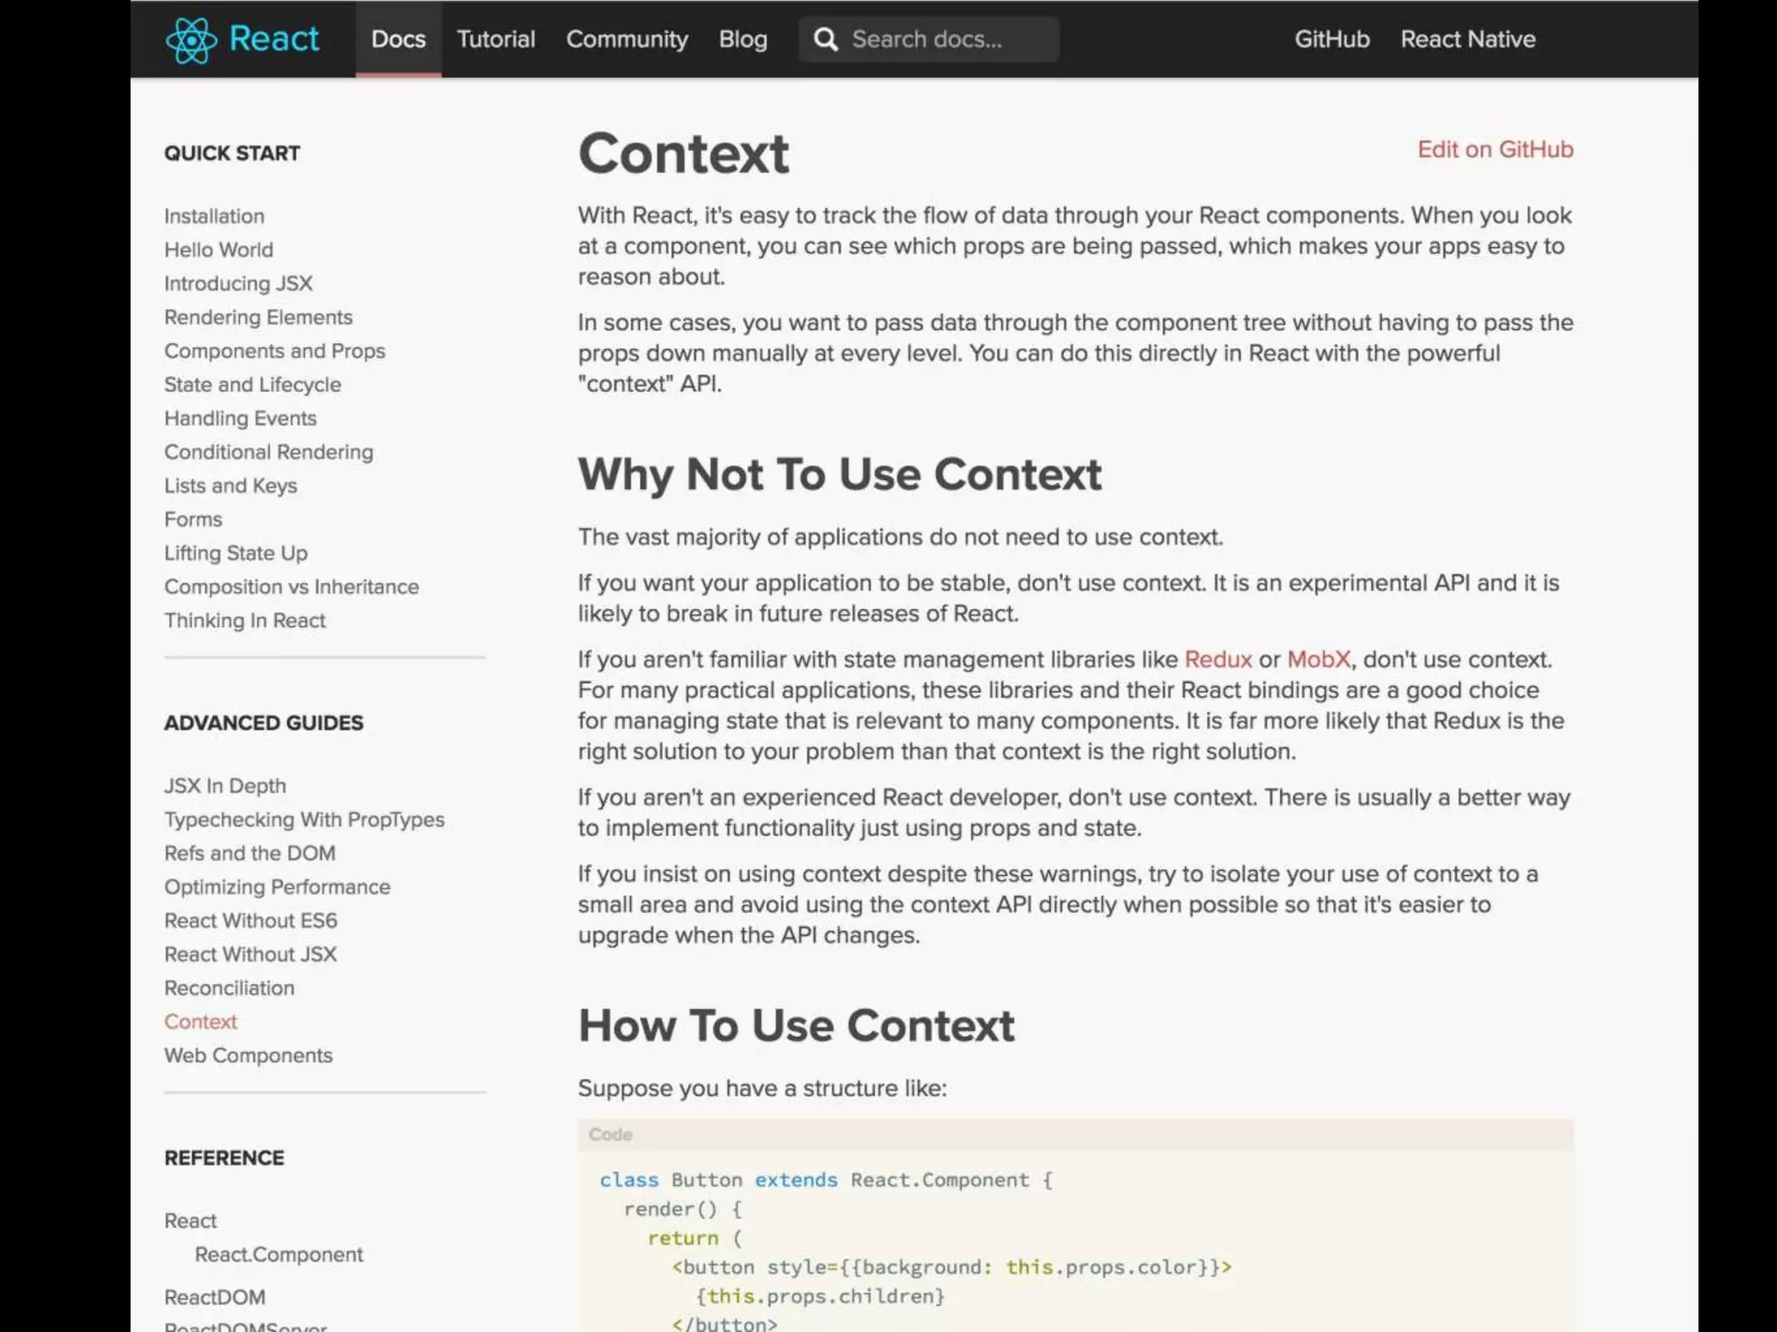The image size is (1777, 1332).
Task: Click the Edit on GitHub link
Action: 1495,149
